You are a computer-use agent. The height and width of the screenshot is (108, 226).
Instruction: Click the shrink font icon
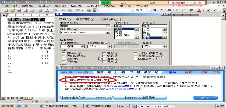point(215,10)
